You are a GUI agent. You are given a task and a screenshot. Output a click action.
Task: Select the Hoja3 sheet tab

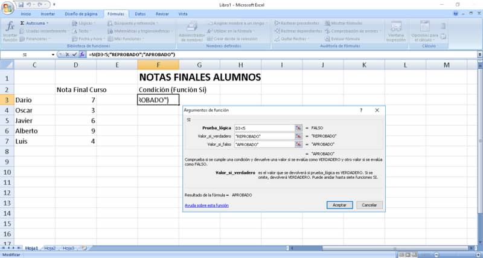point(68,248)
